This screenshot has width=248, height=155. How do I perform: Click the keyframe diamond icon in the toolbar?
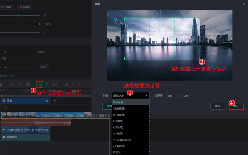13,84
